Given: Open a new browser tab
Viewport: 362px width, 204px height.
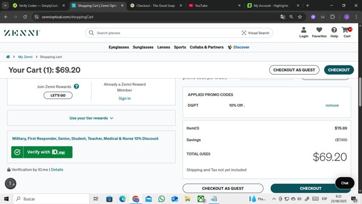Looking at the screenshot, I should point(307,5).
